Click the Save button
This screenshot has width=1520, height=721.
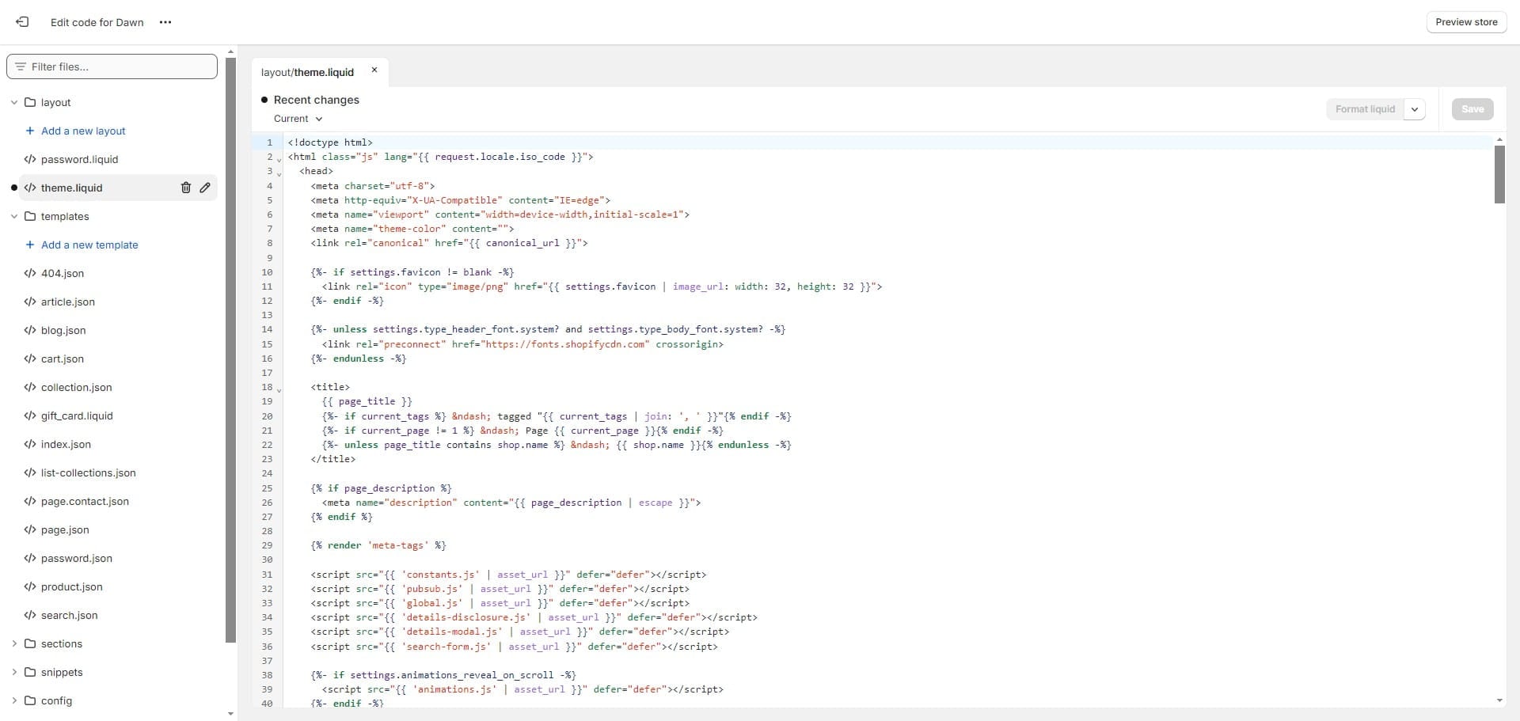[1472, 109]
